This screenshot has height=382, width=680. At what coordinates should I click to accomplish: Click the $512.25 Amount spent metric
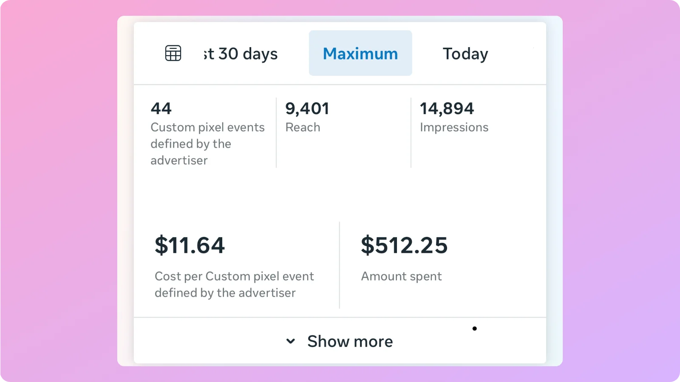click(404, 245)
